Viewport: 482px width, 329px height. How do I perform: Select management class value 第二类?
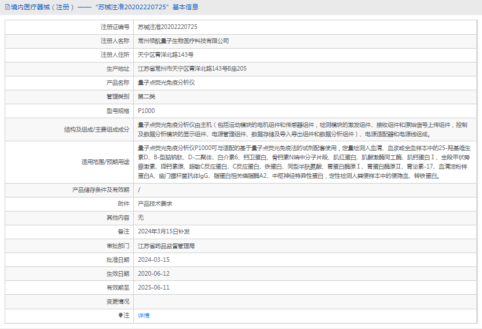click(147, 97)
